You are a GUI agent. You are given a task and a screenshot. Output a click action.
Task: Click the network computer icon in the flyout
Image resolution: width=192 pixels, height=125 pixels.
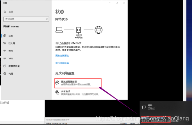(144, 107)
